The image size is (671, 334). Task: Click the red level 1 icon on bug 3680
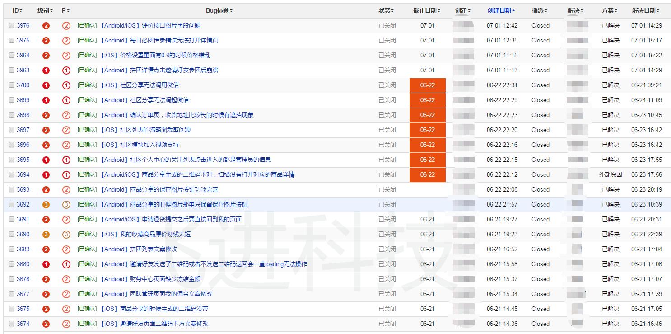[x=46, y=264]
